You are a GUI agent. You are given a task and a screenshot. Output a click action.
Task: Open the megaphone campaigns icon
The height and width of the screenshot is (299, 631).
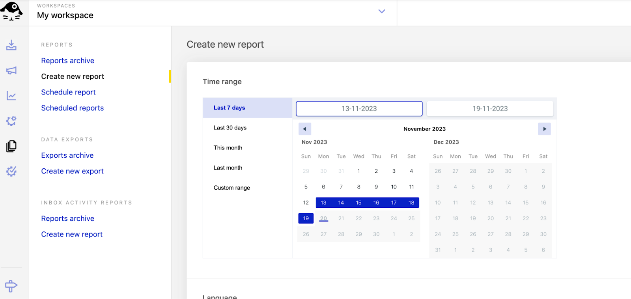(x=11, y=70)
